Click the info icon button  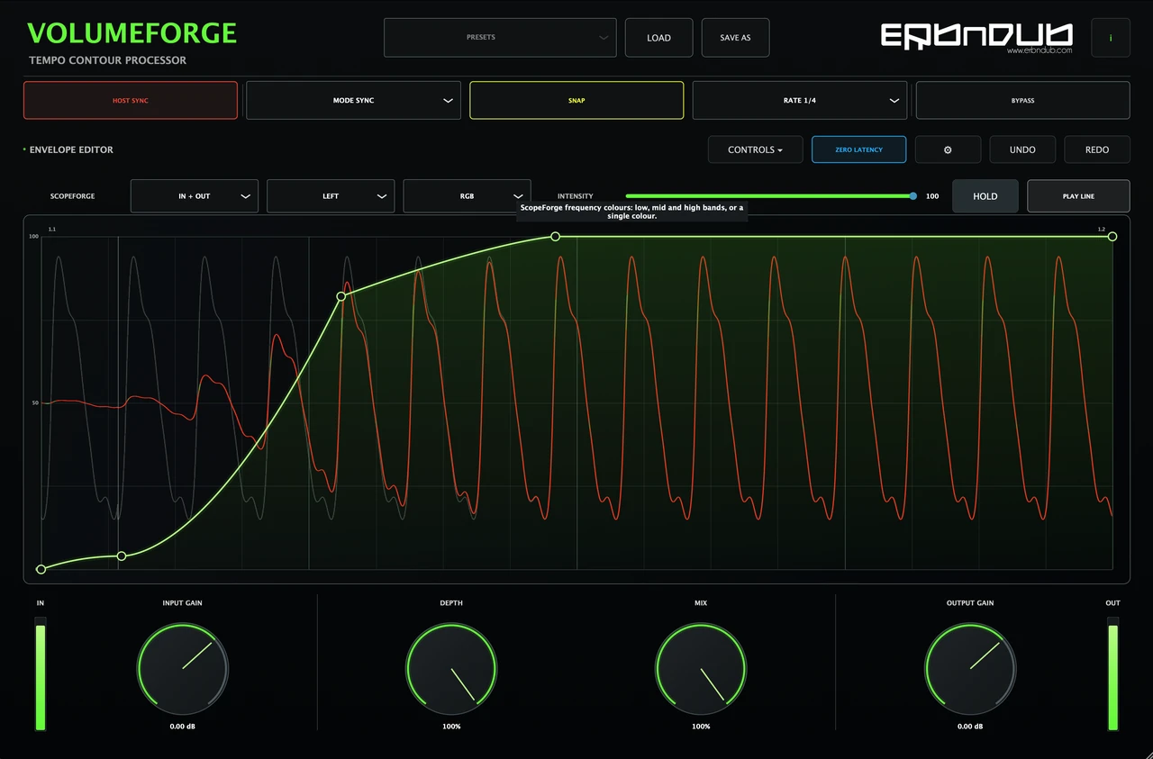tap(1111, 38)
